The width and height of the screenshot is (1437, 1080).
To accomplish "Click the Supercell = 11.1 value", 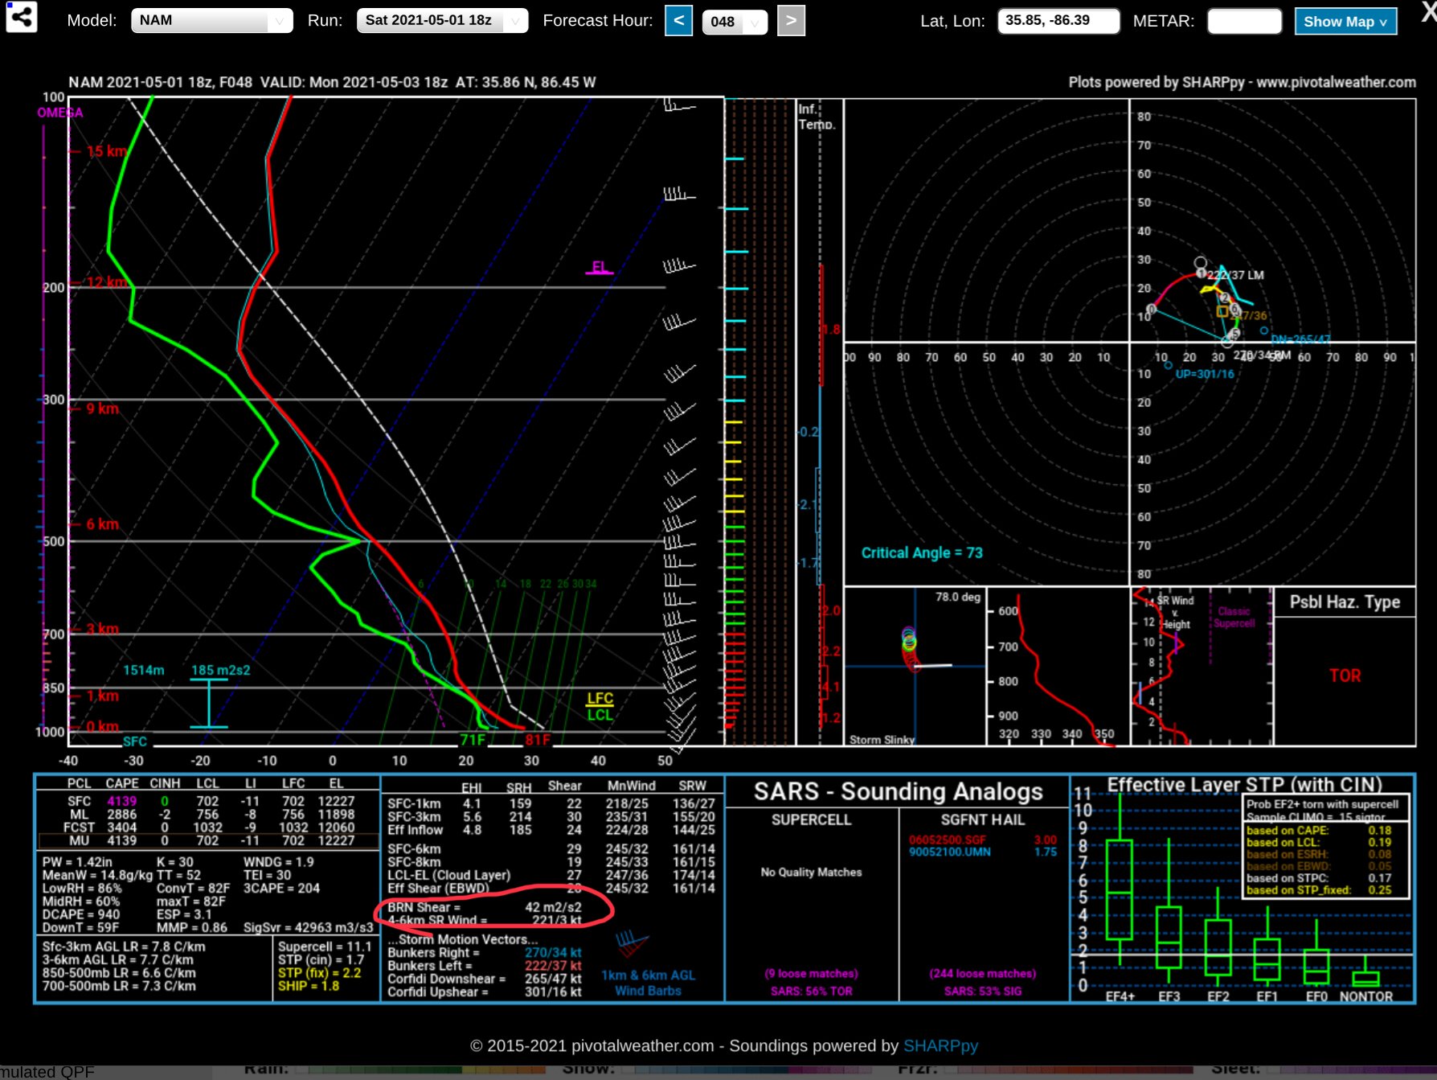I will [x=325, y=947].
